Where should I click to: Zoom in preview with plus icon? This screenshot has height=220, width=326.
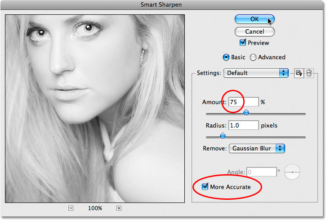119,208
